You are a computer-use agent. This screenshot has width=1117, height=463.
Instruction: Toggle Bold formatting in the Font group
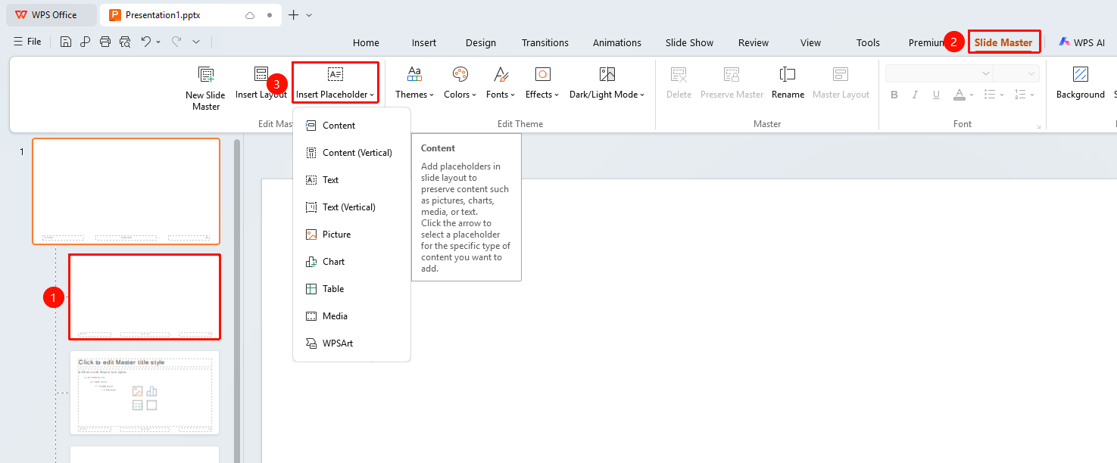(894, 95)
